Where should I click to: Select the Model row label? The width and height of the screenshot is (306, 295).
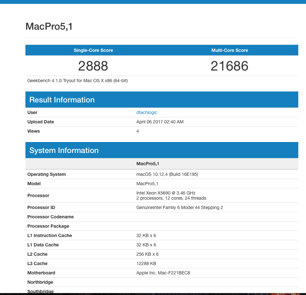pos(34,184)
